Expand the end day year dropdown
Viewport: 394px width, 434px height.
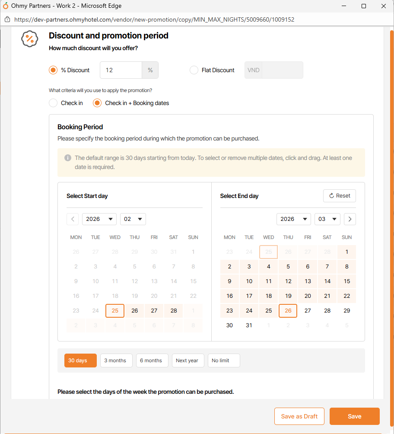[x=294, y=219]
